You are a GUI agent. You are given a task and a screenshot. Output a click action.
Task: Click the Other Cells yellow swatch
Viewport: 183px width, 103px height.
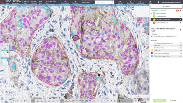pos(152,50)
